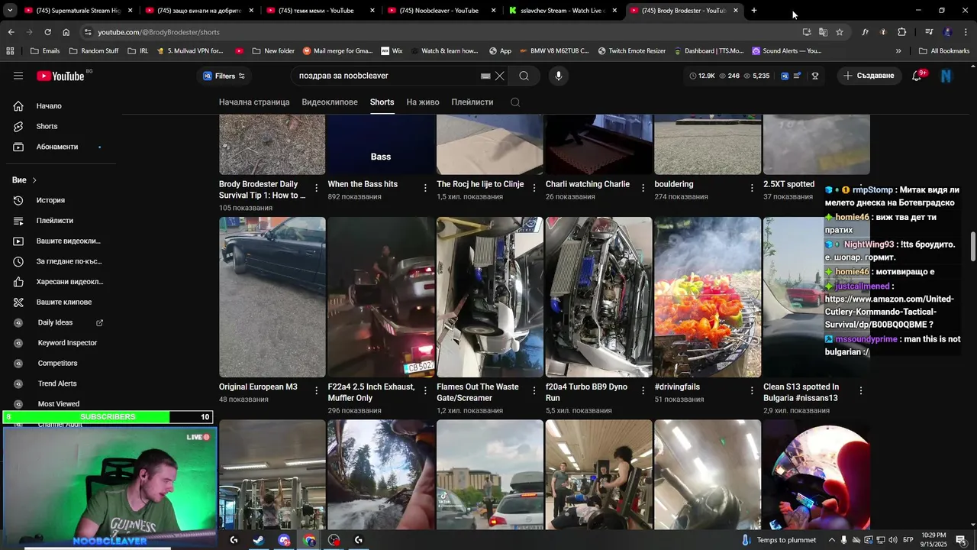Image resolution: width=977 pixels, height=550 pixels.
Task: Open Абонаменти in the sidebar
Action: 61,147
